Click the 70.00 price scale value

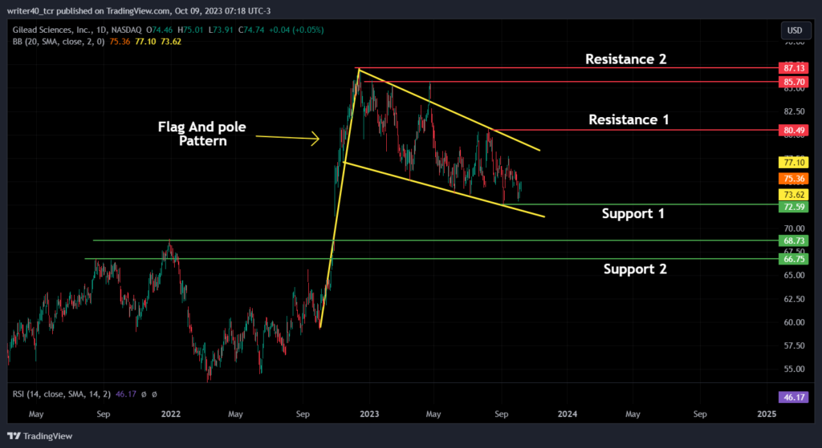[794, 228]
